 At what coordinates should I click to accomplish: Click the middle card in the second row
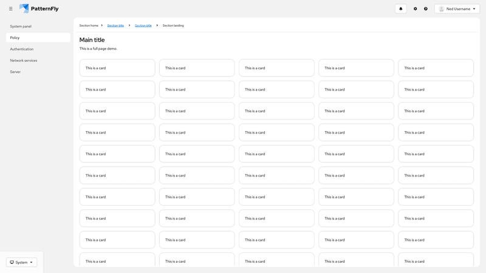pyautogui.click(x=276, y=89)
